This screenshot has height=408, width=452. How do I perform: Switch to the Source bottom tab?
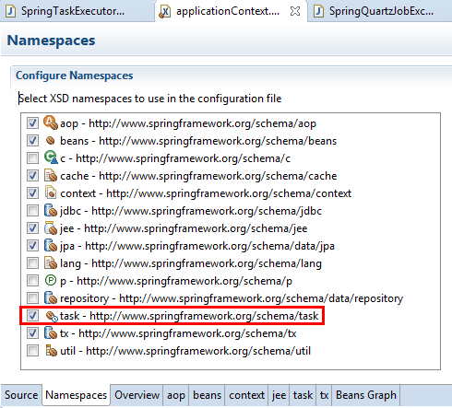pos(21,395)
